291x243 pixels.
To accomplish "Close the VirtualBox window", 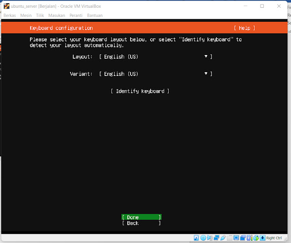I will (x=279, y=6).
